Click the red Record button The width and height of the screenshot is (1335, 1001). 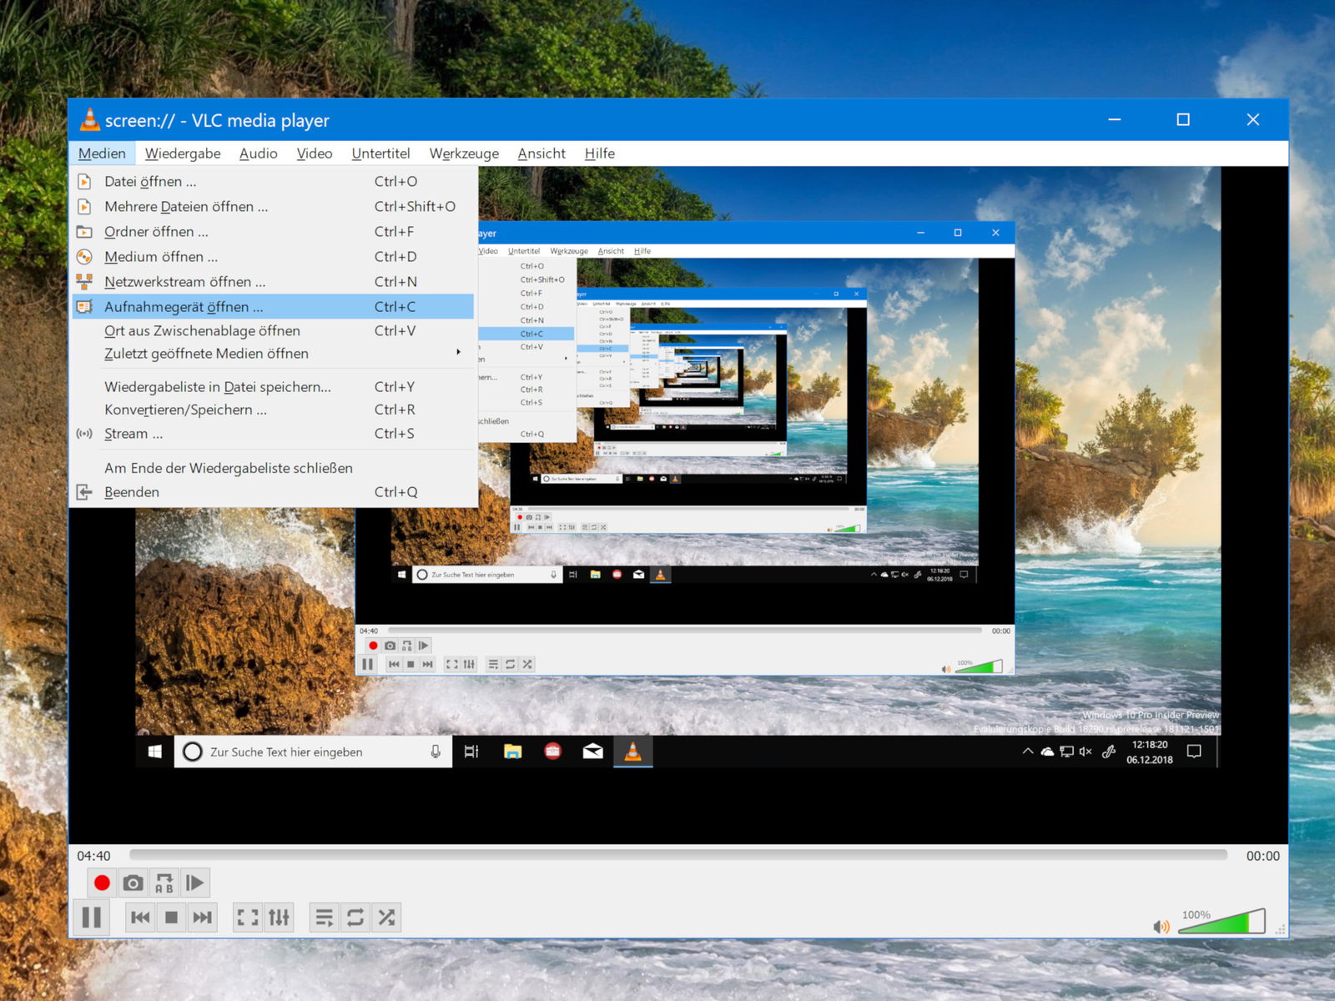[x=102, y=883]
